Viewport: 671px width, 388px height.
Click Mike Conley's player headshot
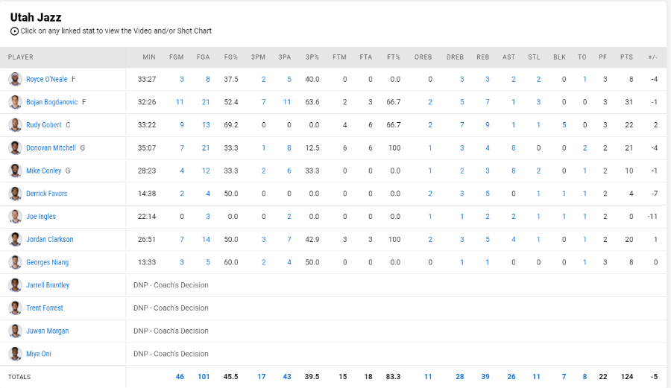coord(15,171)
